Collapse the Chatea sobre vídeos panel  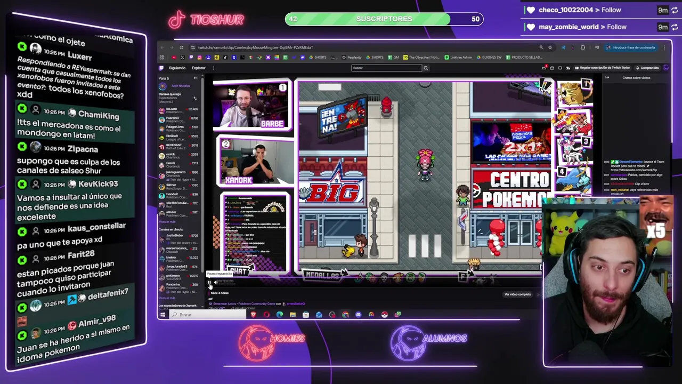[607, 78]
